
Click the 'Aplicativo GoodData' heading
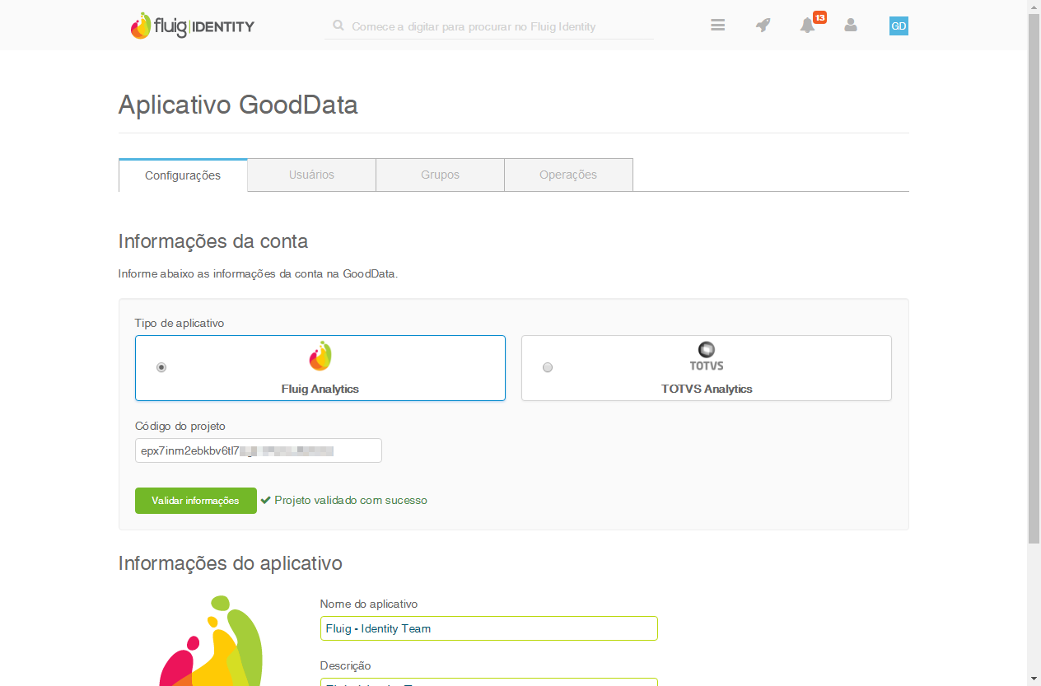[x=238, y=105]
